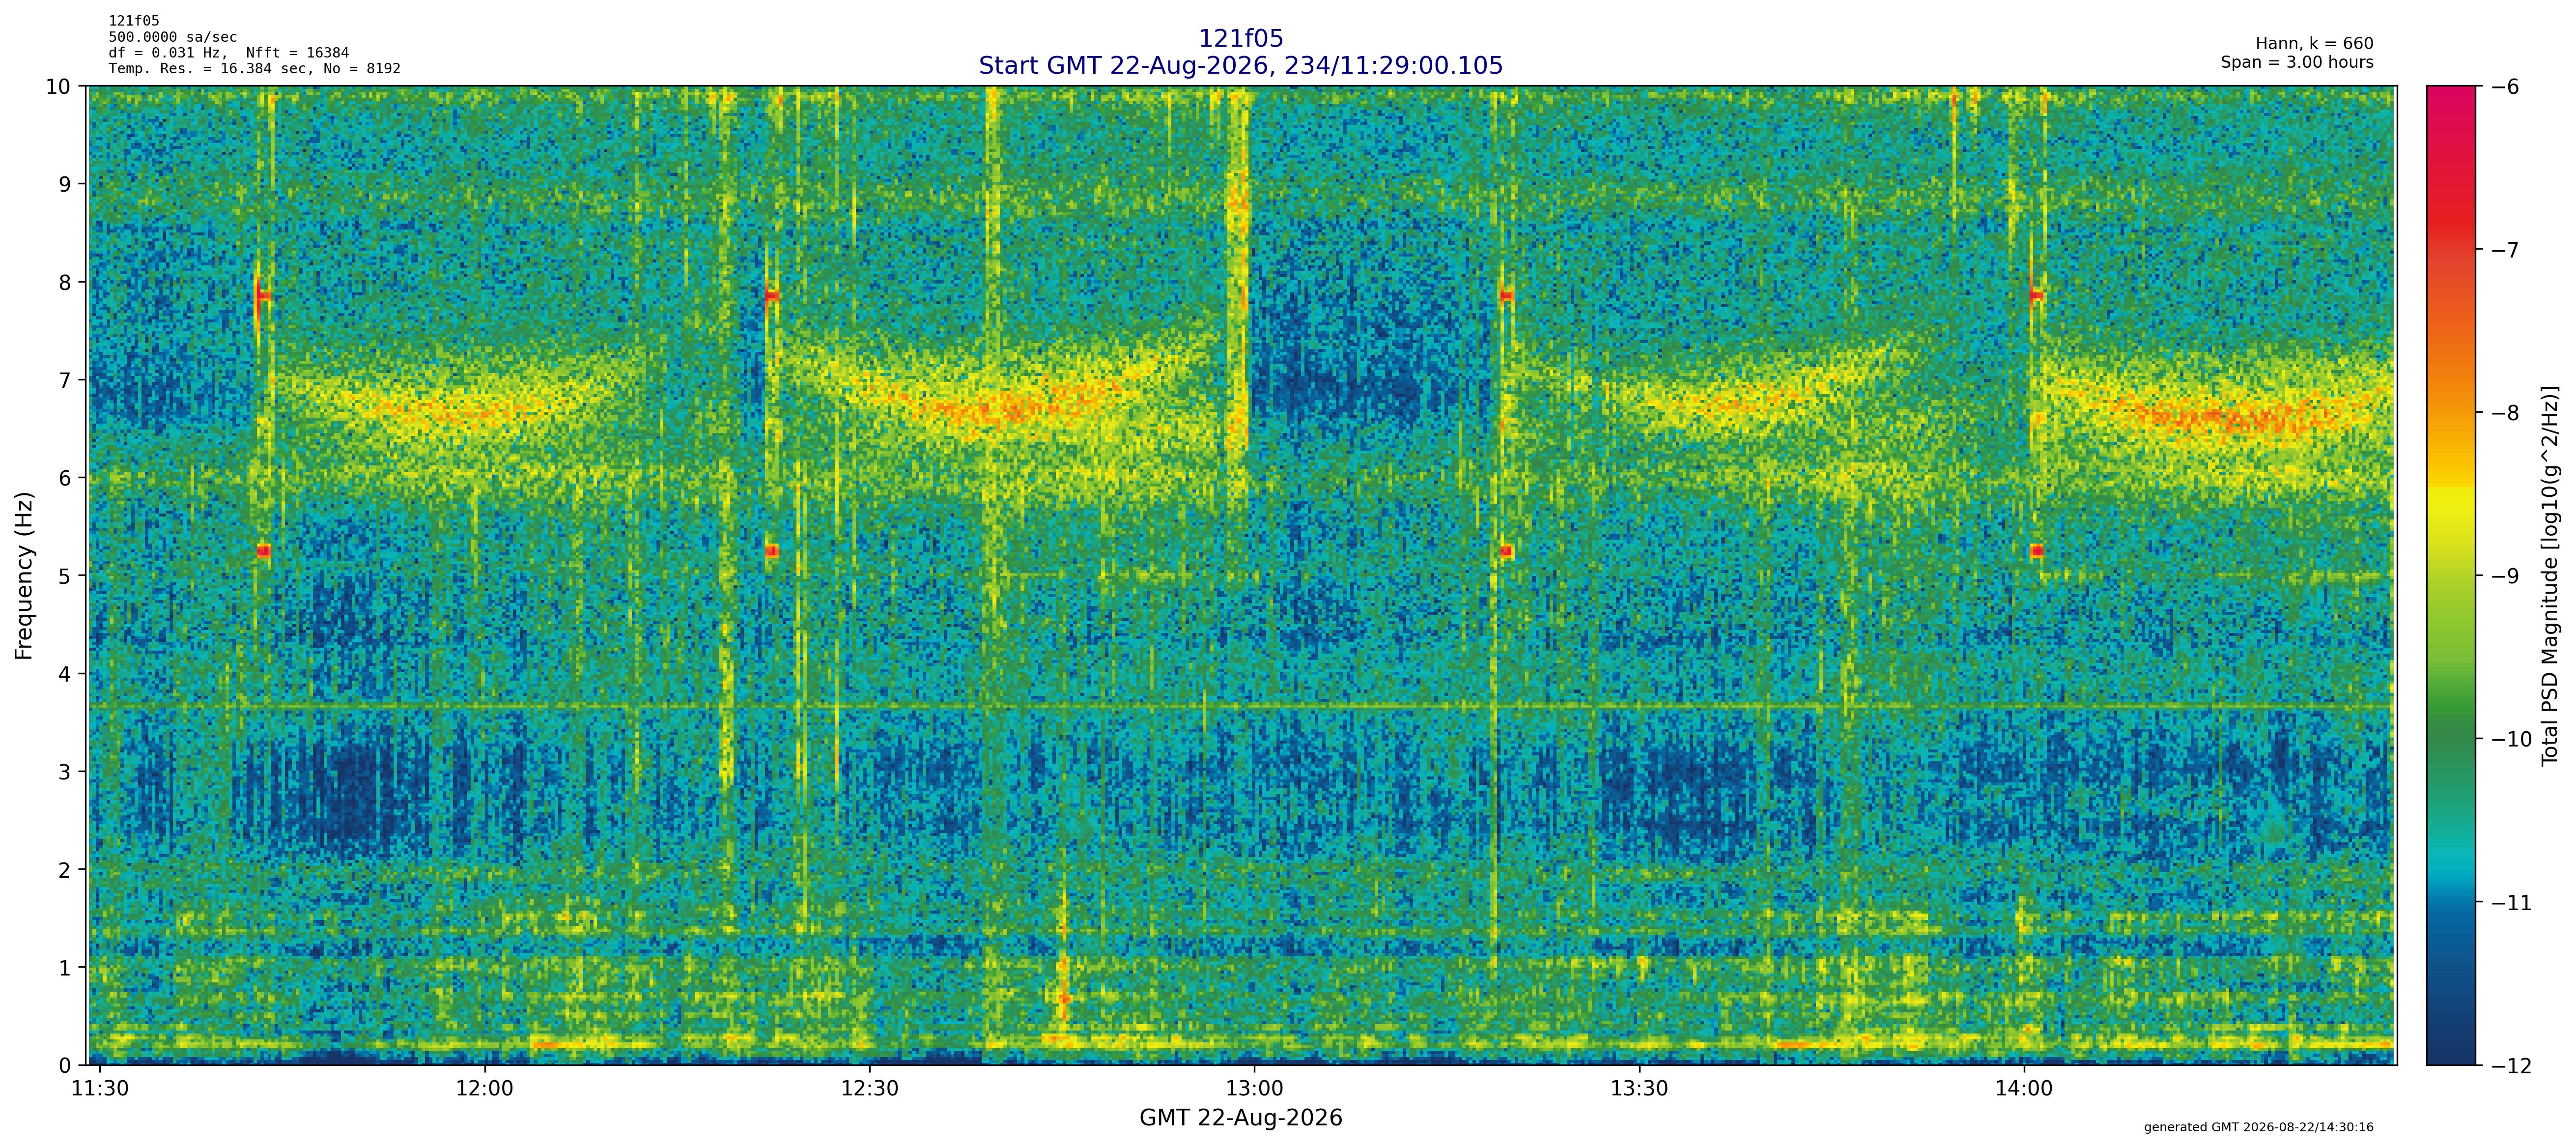Click the frequency axis tick label 2
Screen dimensions: 2576x1148
click(x=65, y=871)
